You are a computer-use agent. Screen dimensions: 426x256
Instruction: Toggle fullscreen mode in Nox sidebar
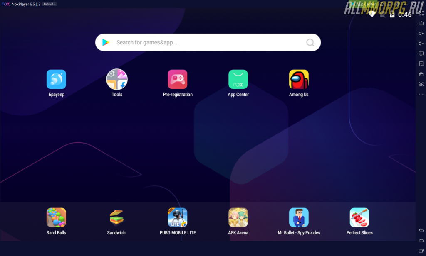421,13
